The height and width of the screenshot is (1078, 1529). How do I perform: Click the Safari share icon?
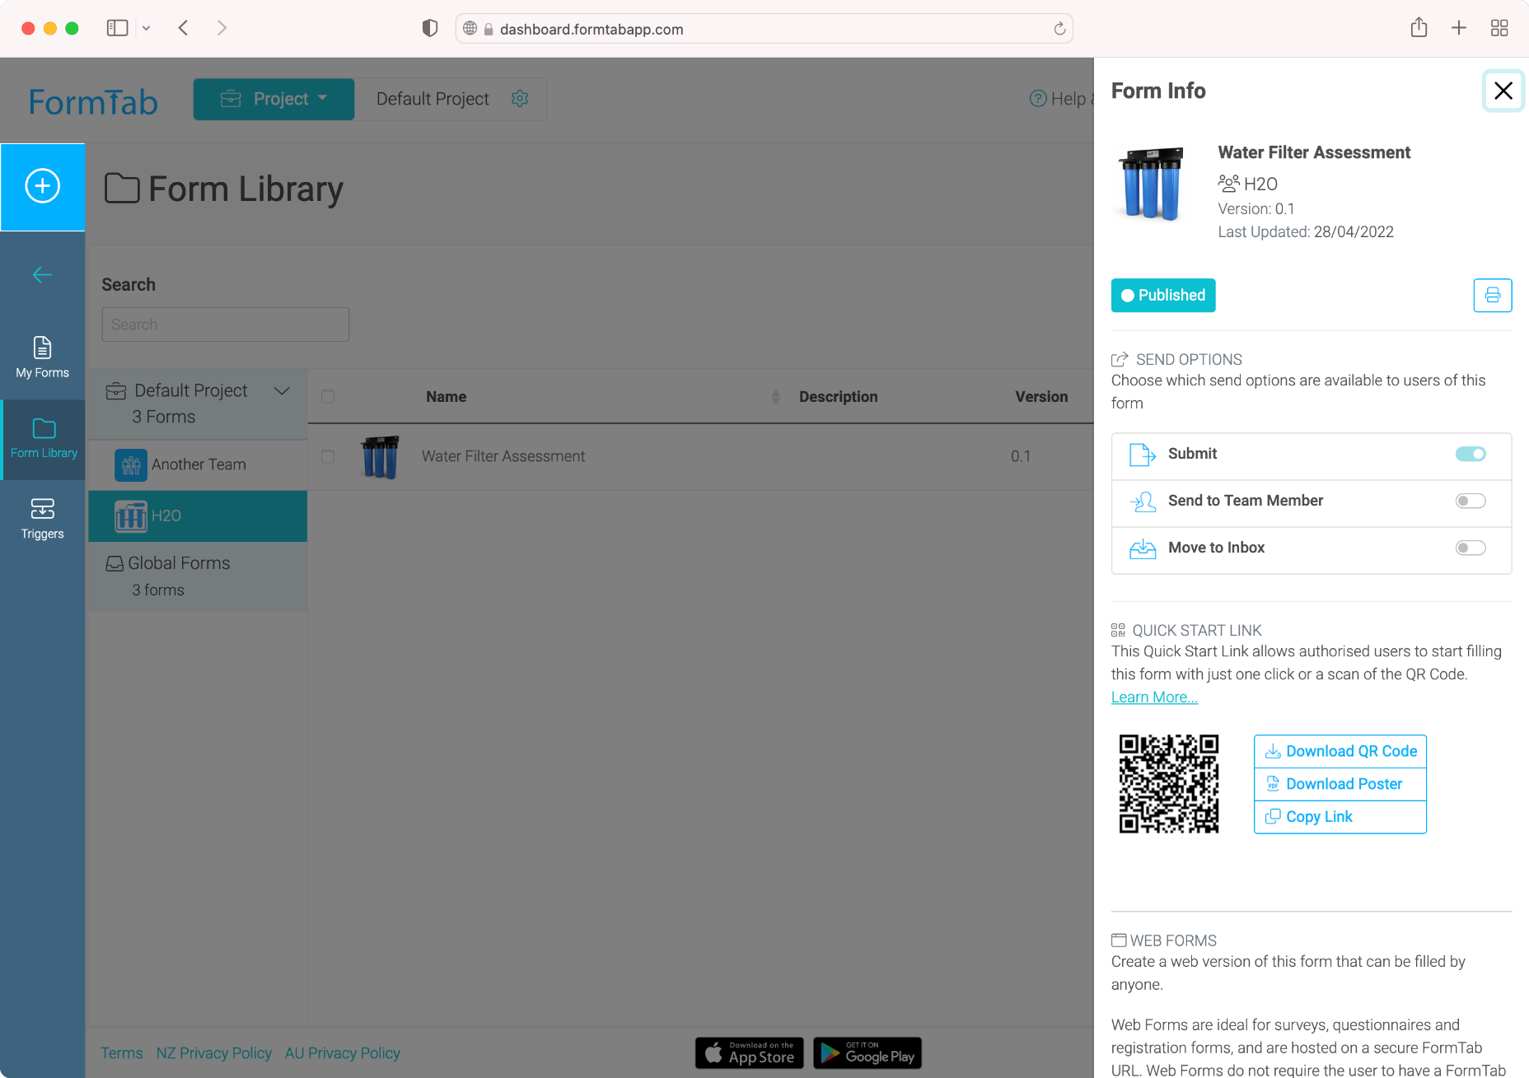[x=1419, y=27]
